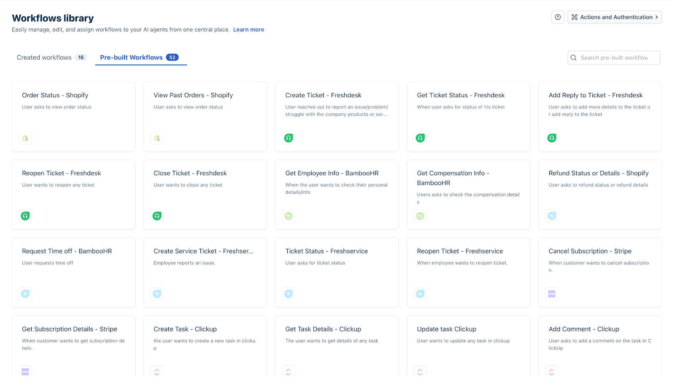Open Update task Clickup title
The image size is (675, 385).
pyautogui.click(x=447, y=329)
